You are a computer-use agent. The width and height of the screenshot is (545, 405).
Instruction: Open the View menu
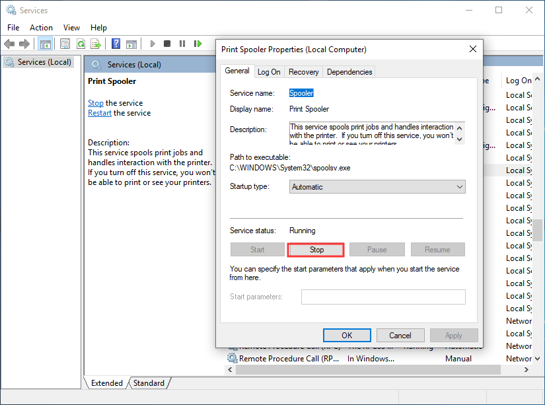pyautogui.click(x=71, y=28)
